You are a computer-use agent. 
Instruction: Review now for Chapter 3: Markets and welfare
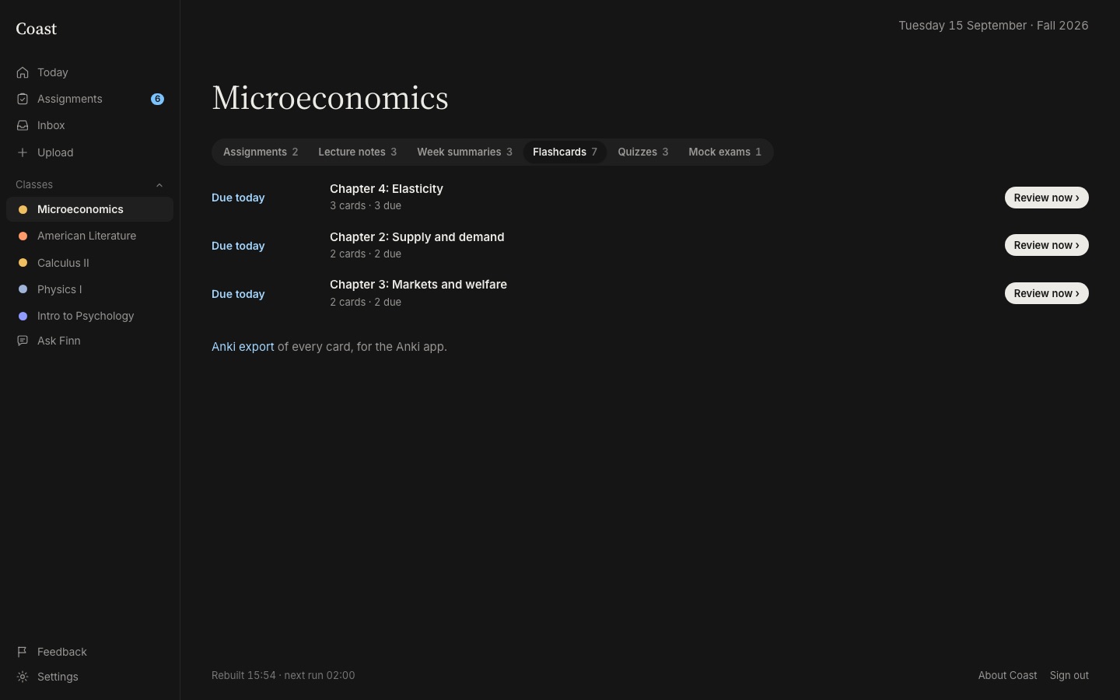click(1046, 293)
